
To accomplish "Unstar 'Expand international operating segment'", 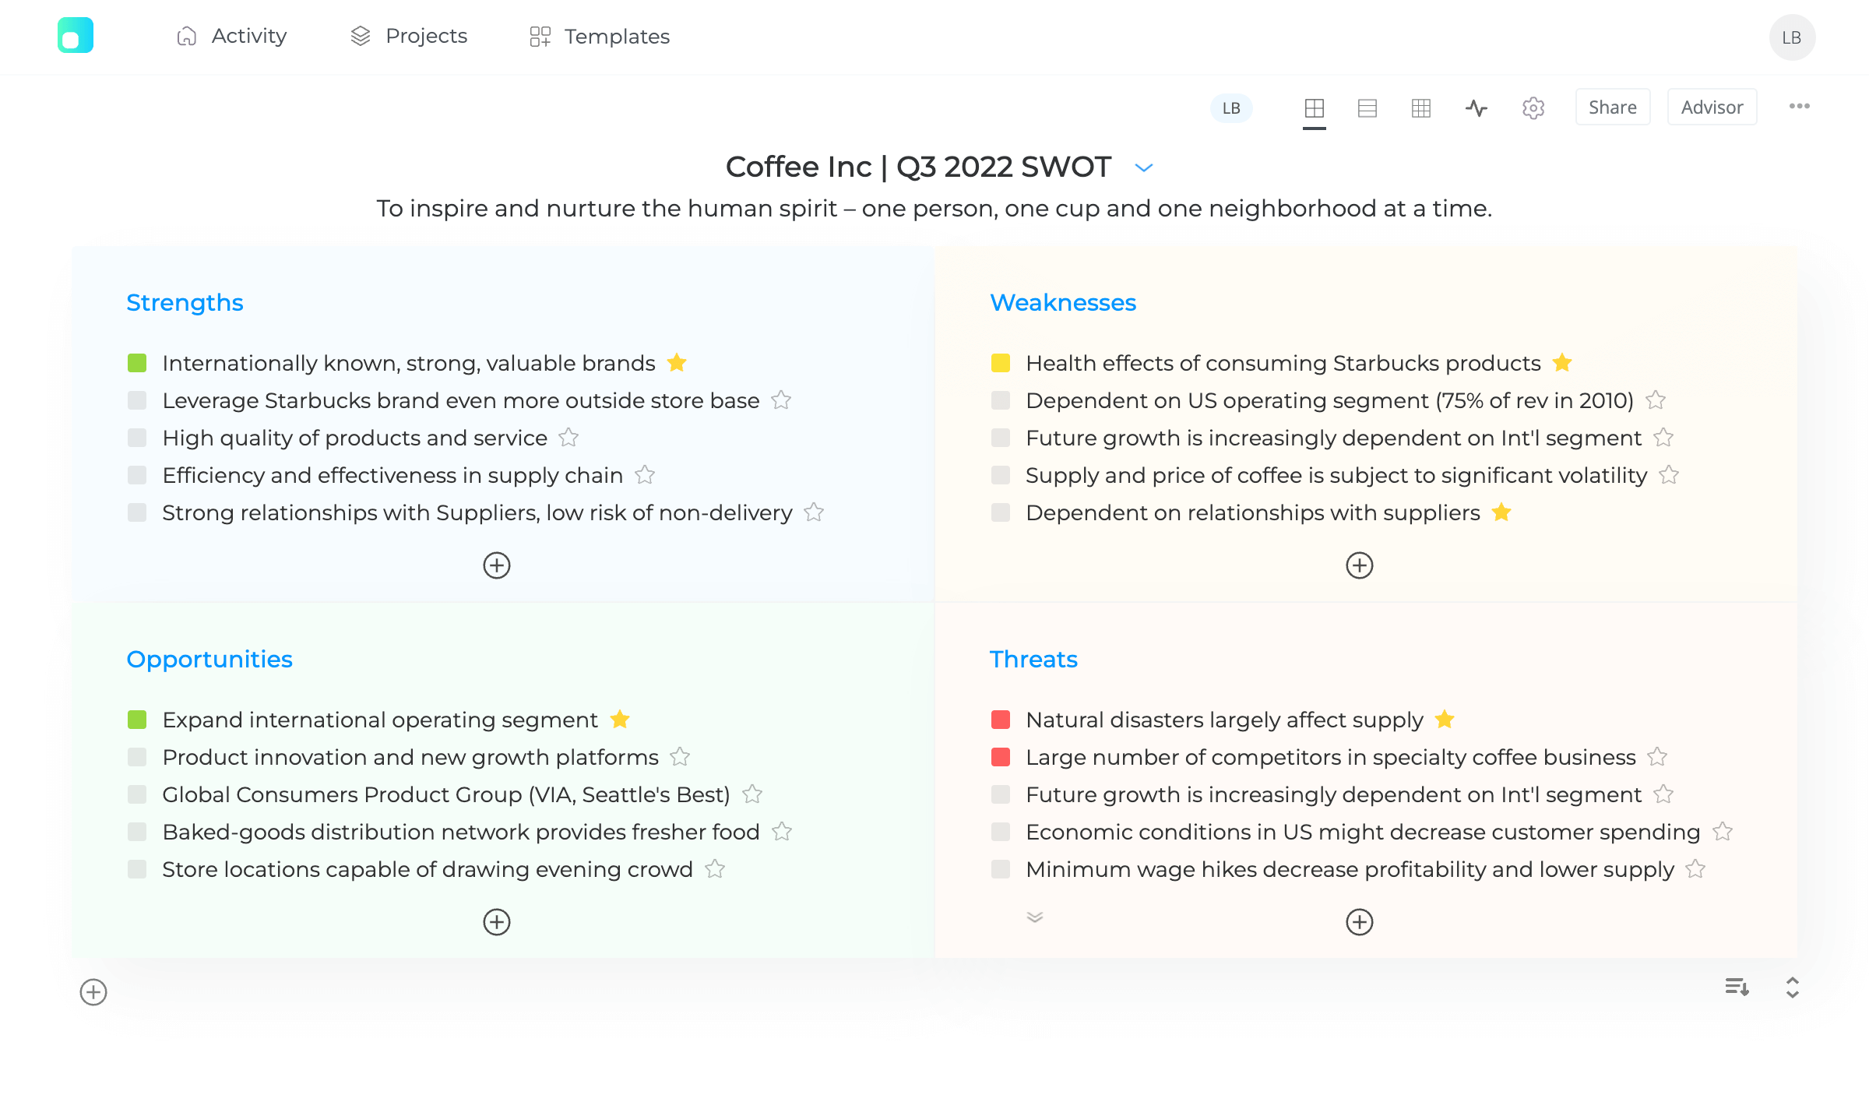I will pyautogui.click(x=620, y=720).
